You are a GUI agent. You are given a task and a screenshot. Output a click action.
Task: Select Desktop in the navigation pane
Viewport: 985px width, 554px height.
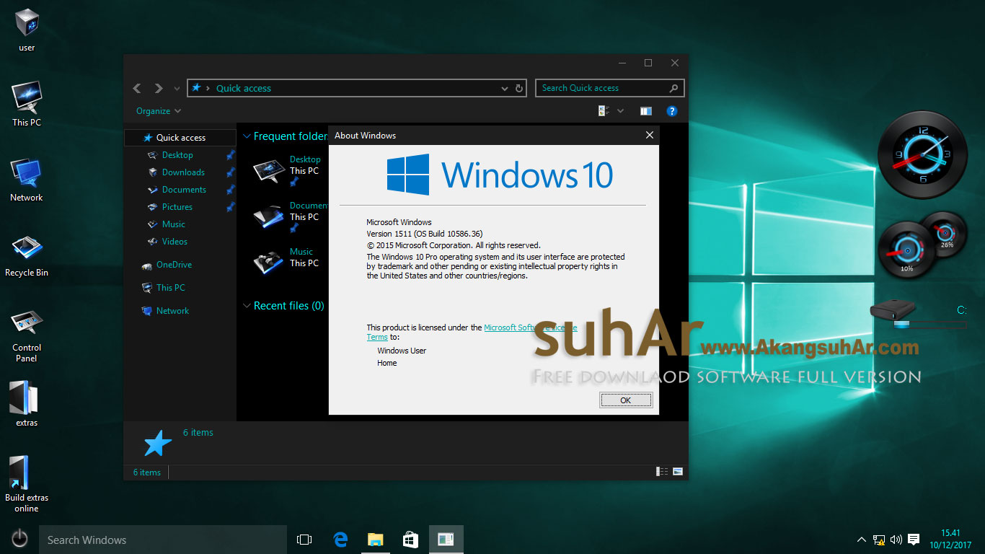(177, 155)
